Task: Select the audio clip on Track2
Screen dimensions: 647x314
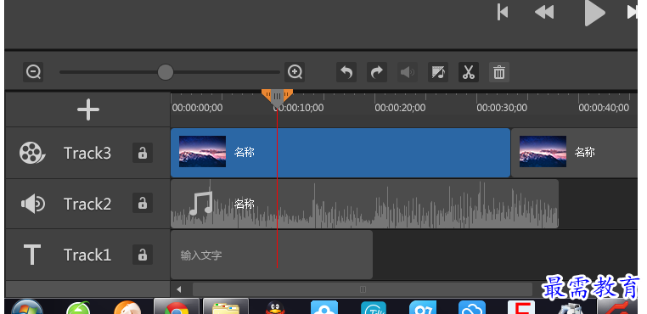Action: tap(364, 204)
